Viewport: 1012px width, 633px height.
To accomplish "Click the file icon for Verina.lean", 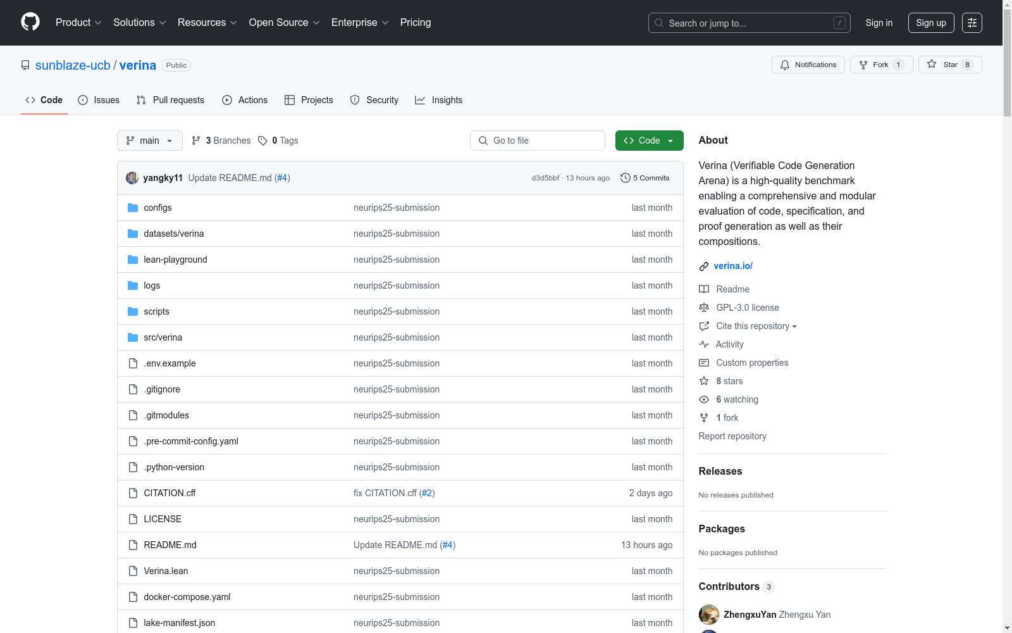I will point(133,571).
